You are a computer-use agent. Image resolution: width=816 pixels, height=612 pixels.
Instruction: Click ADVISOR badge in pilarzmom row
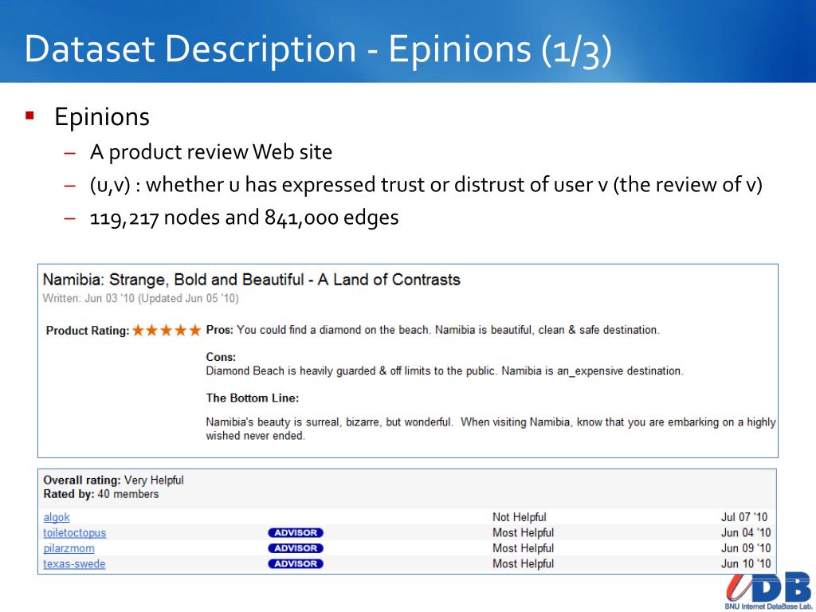(x=296, y=548)
